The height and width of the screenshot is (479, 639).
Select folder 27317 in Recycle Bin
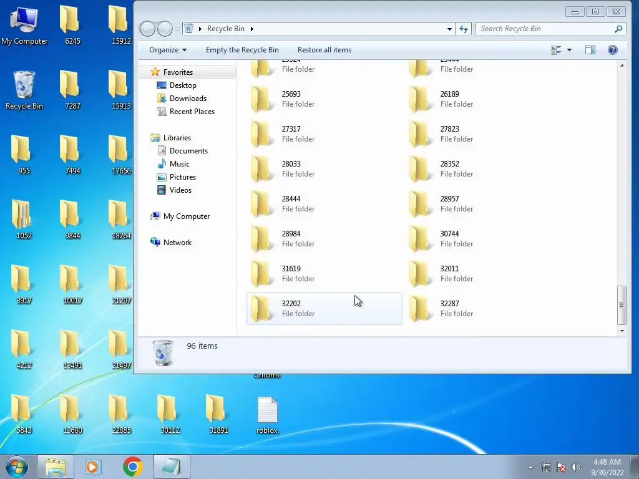[x=324, y=134]
